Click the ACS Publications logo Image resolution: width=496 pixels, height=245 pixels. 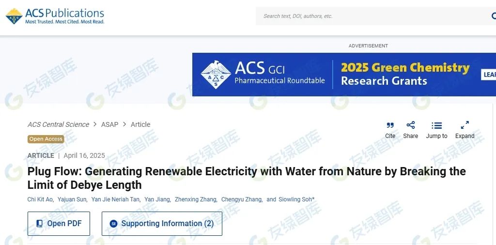(x=55, y=16)
